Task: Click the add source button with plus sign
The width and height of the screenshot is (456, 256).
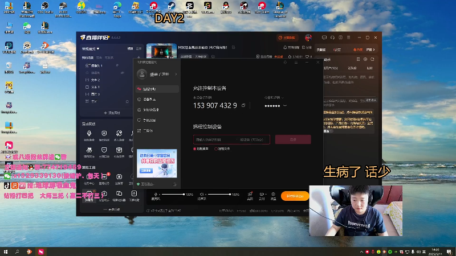Action: (x=112, y=113)
